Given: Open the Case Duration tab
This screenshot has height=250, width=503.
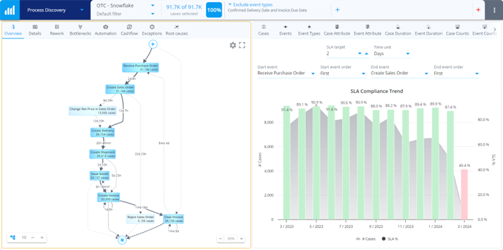Looking at the screenshot, I should (398, 30).
